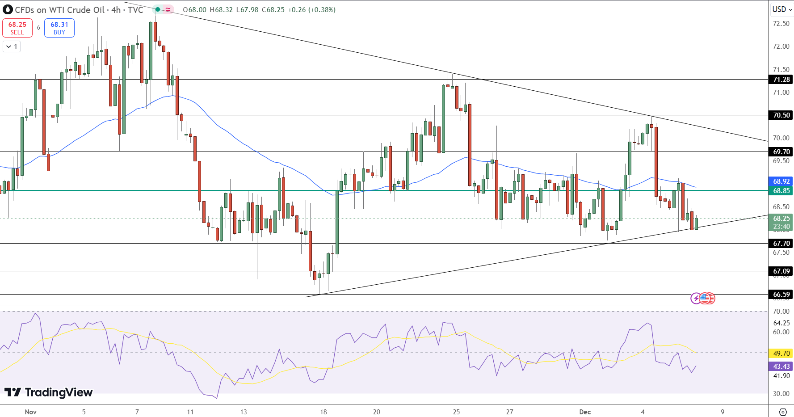
Task: Click the 18 date label on time axis
Action: pos(323,412)
